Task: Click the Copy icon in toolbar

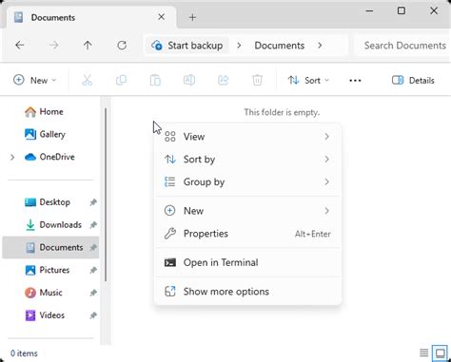Action: pyautogui.click(x=121, y=80)
